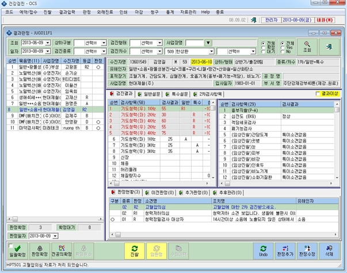
Task: Click the 판정수정 icon button
Action: [307, 251]
